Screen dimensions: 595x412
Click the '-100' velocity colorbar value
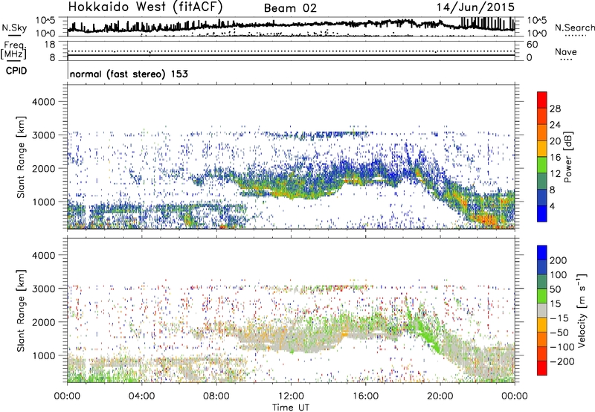pos(562,347)
